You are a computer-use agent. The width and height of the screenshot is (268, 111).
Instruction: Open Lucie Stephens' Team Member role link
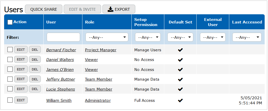99,89
